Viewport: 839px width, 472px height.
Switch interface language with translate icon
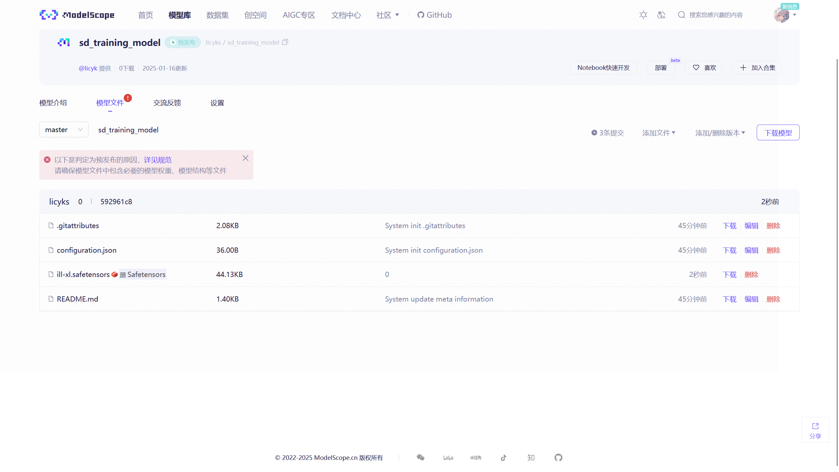click(x=661, y=15)
